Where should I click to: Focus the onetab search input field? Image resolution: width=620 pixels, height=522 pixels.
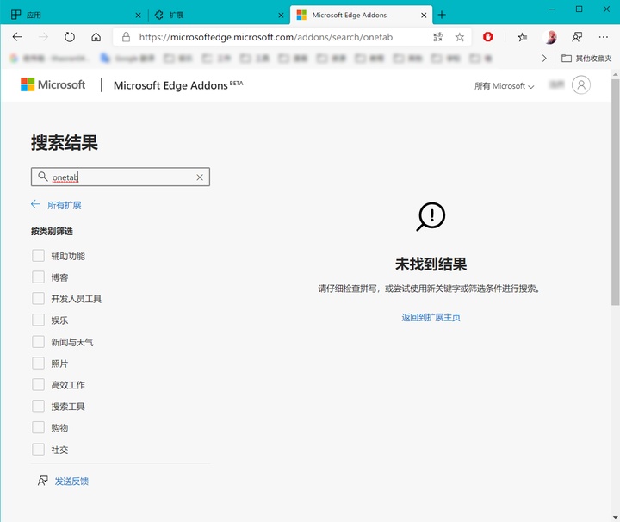pos(121,177)
